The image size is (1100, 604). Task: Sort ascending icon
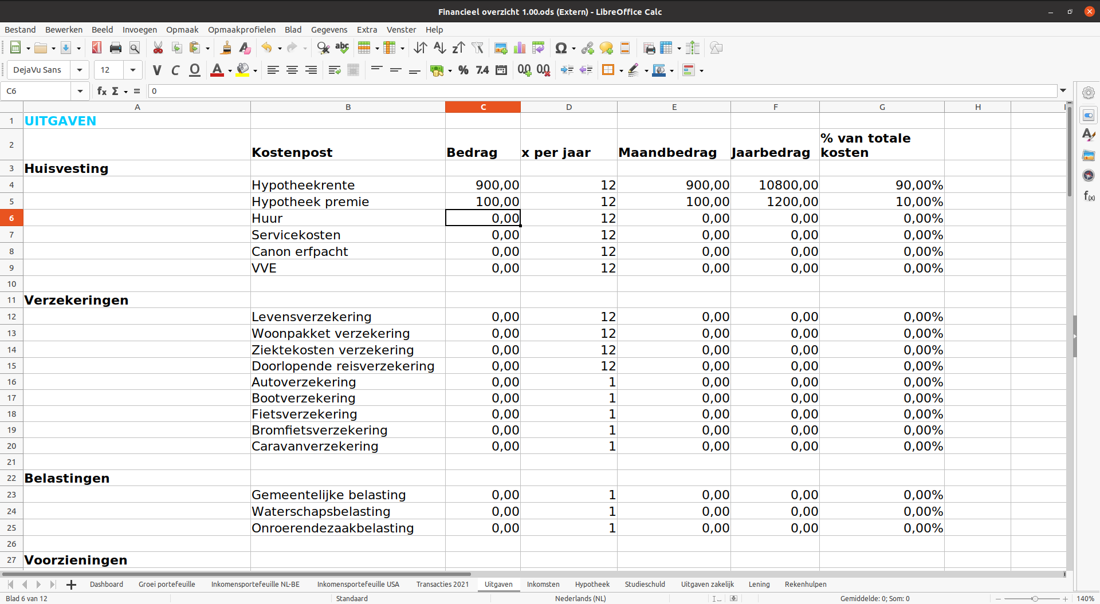tap(439, 48)
